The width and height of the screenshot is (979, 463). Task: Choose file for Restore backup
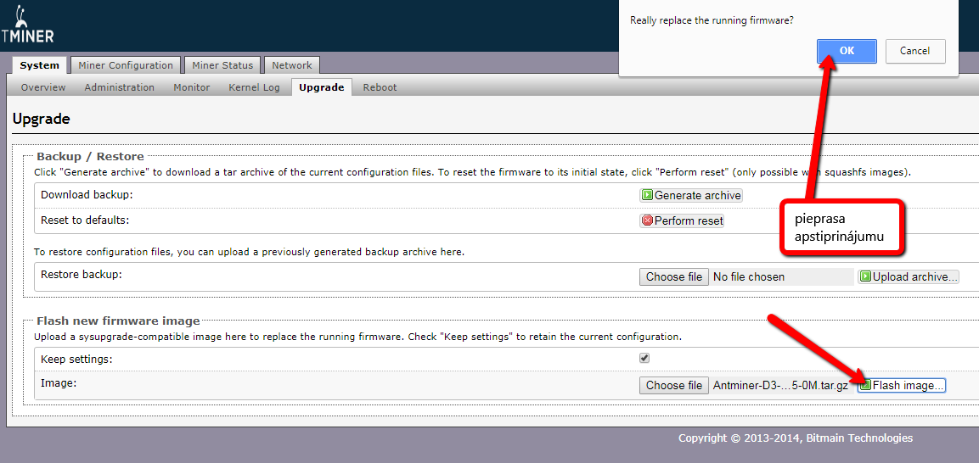click(x=673, y=276)
